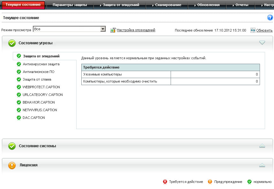The width and height of the screenshot is (274, 189).
Task: Click orange warning icon beside Лицензия
Action: coord(12,165)
